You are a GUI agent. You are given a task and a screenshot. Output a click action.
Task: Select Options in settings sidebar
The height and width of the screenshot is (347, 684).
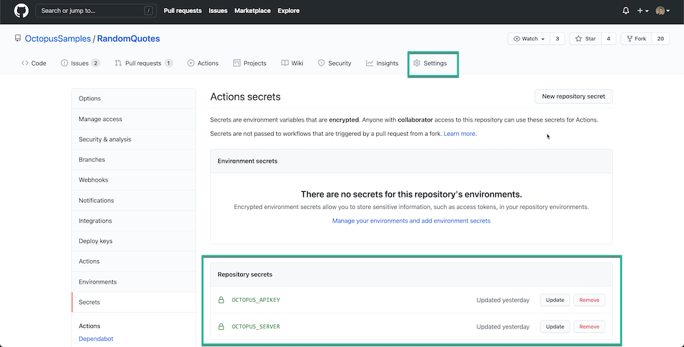(133, 98)
